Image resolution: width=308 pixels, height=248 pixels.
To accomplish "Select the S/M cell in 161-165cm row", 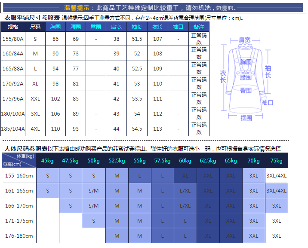I will coord(93,191).
